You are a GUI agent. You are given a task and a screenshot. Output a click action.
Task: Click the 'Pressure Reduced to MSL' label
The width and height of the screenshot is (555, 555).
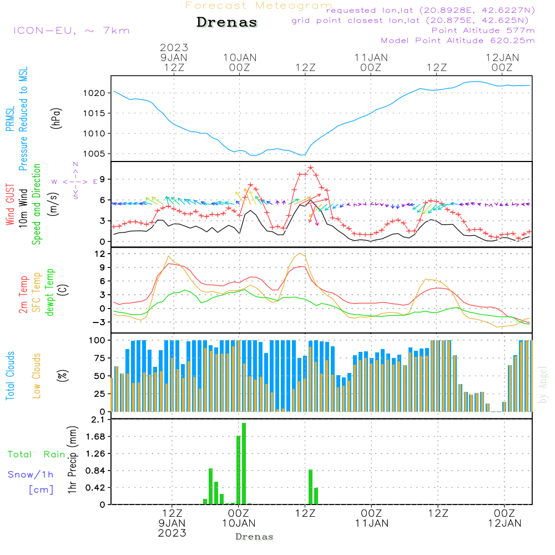(x=23, y=119)
